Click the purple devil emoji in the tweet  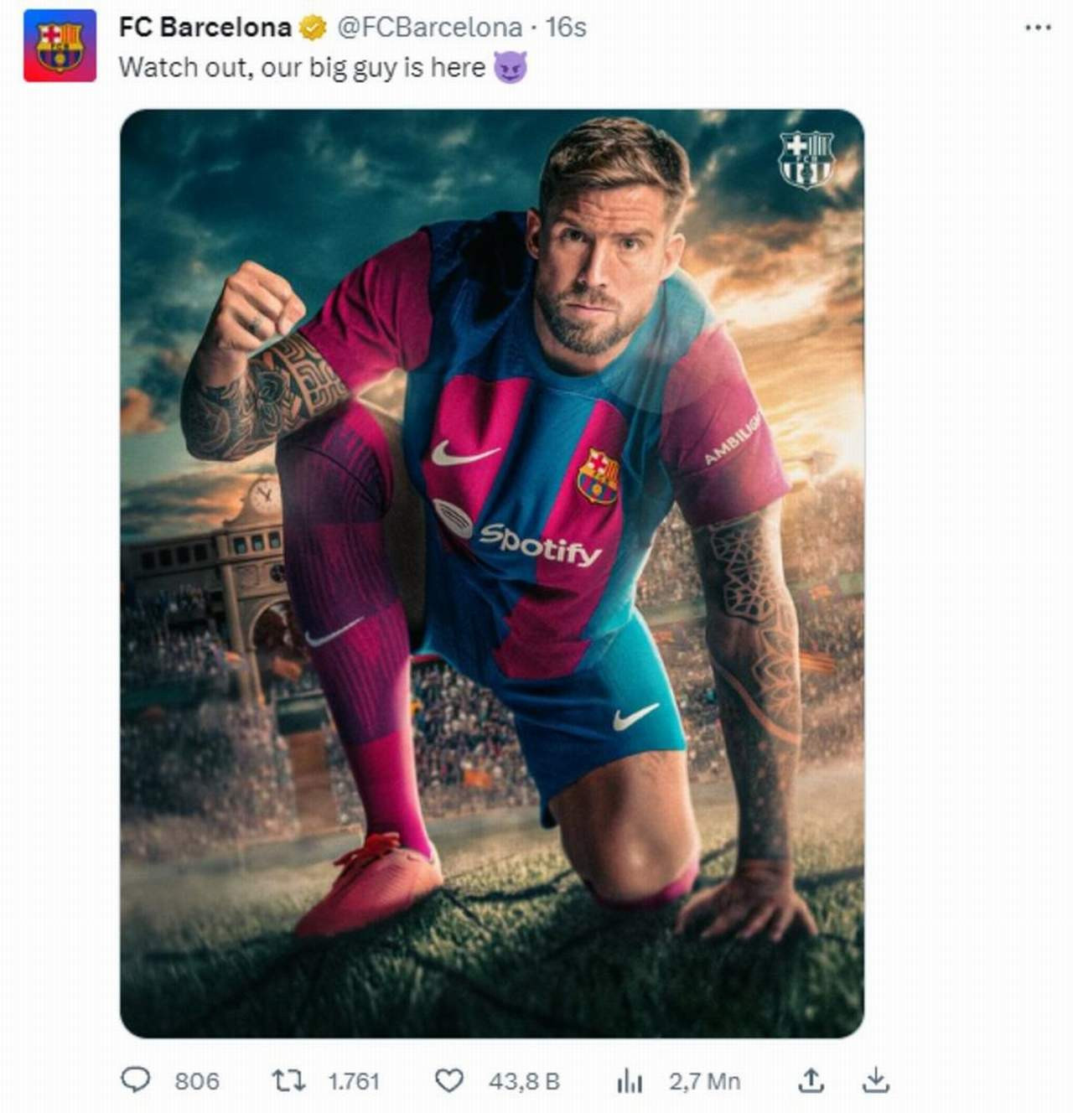point(511,67)
